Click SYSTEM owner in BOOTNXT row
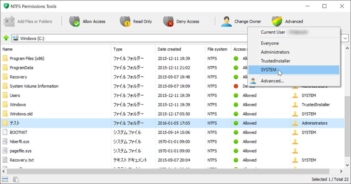The width and height of the screenshot is (351, 184). [x=309, y=132]
